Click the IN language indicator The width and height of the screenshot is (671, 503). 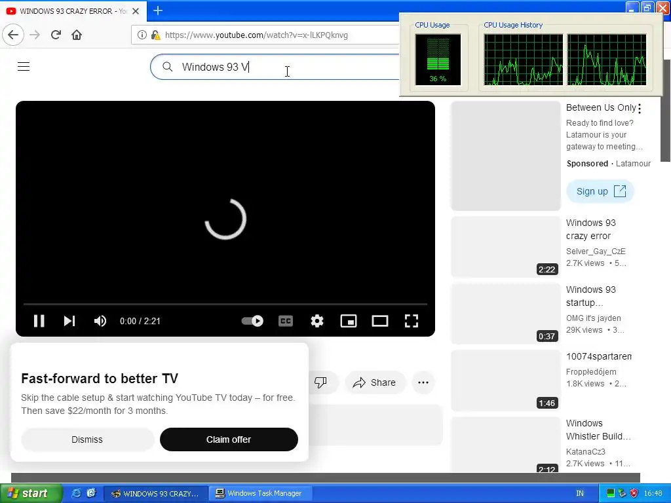click(580, 493)
